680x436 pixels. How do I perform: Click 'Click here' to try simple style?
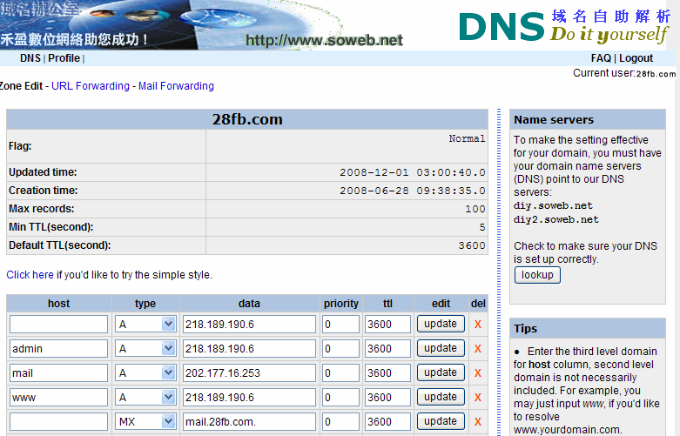click(30, 275)
